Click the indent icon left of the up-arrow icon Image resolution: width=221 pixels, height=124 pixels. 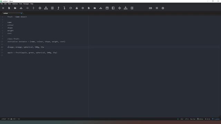click(x=52, y=8)
